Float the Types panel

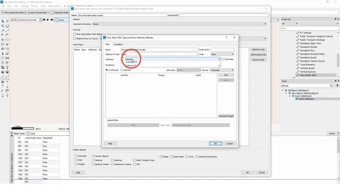pyautogui.click(x=335, y=81)
